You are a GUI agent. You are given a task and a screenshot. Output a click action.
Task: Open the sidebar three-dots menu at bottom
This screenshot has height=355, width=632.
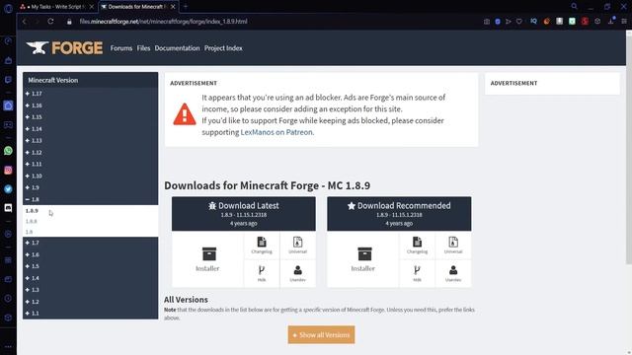[8, 346]
